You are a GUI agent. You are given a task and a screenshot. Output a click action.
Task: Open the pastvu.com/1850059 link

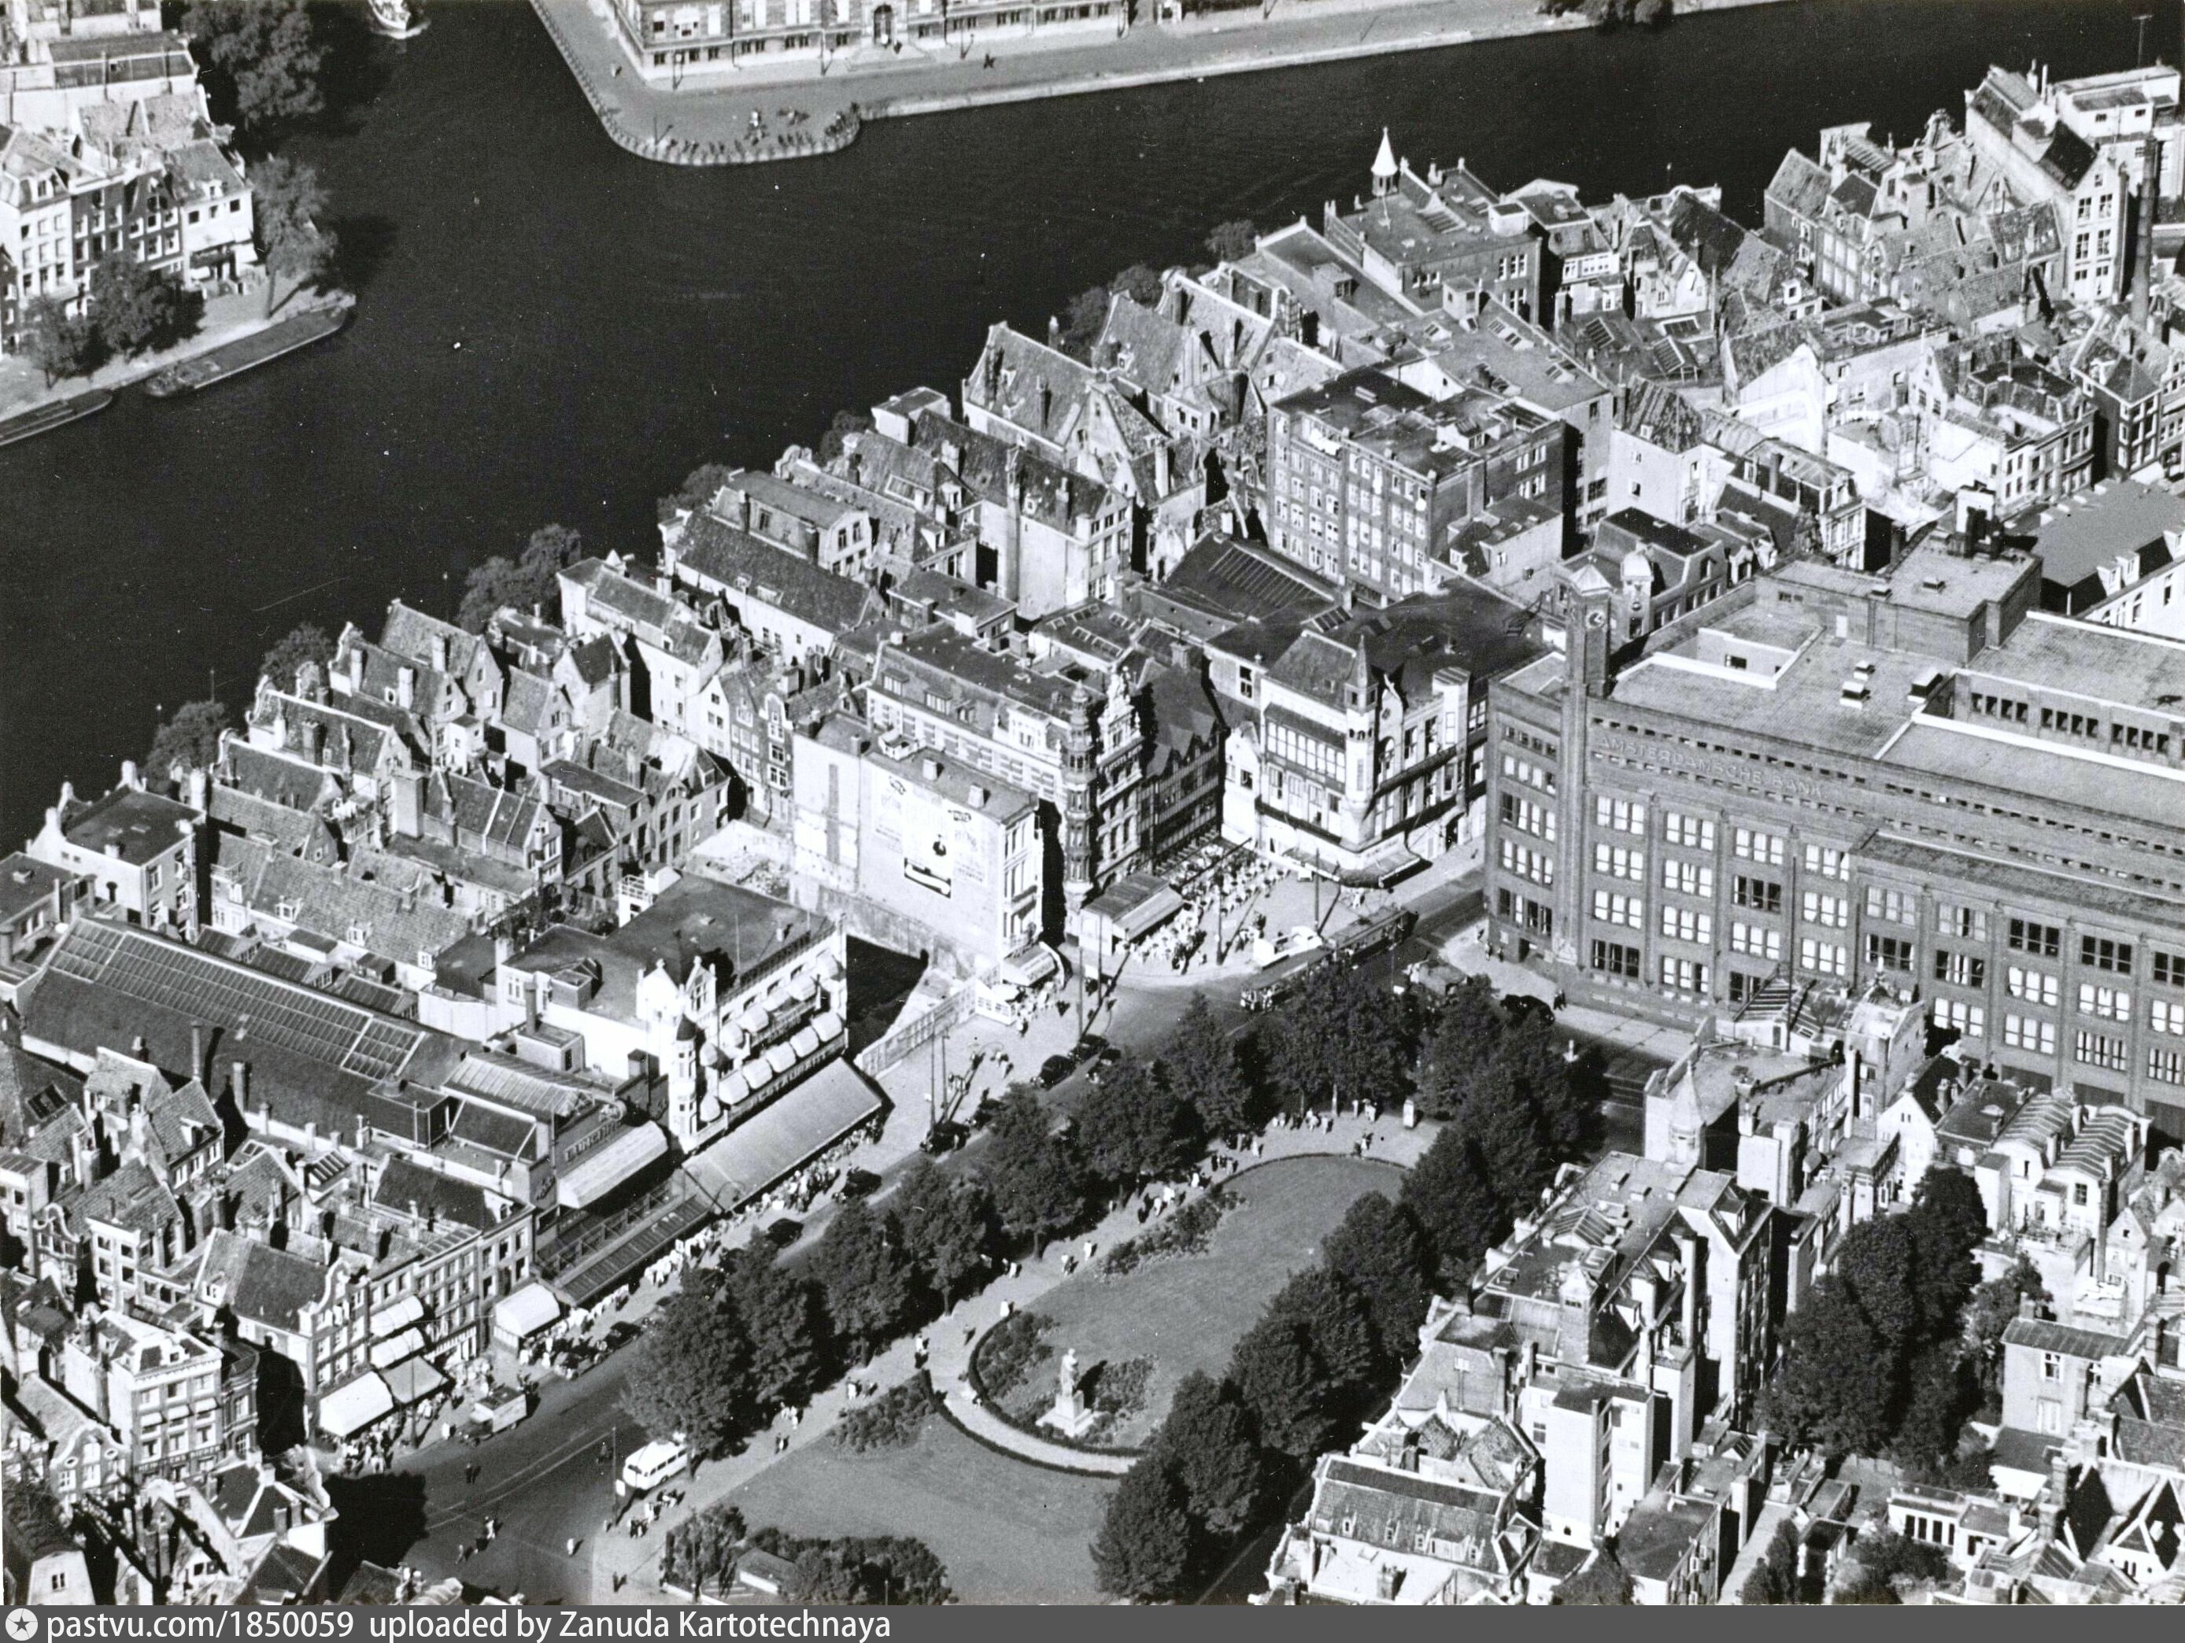[x=201, y=1625]
